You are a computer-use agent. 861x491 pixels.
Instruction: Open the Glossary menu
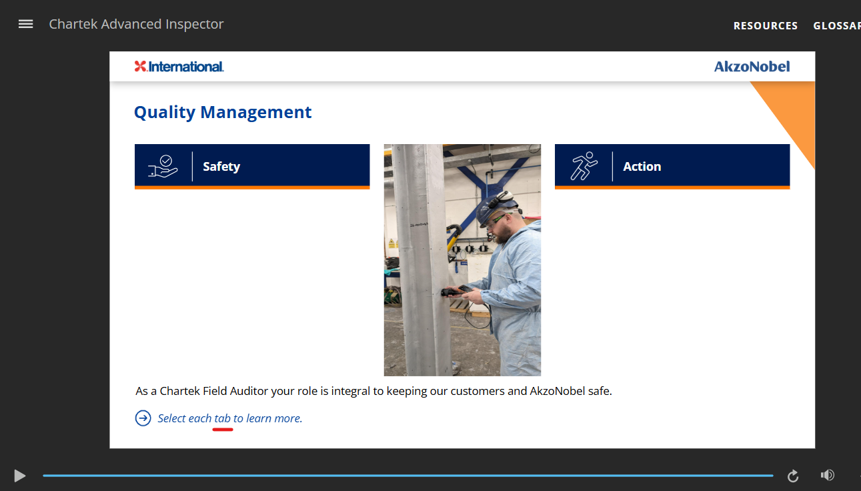point(837,26)
